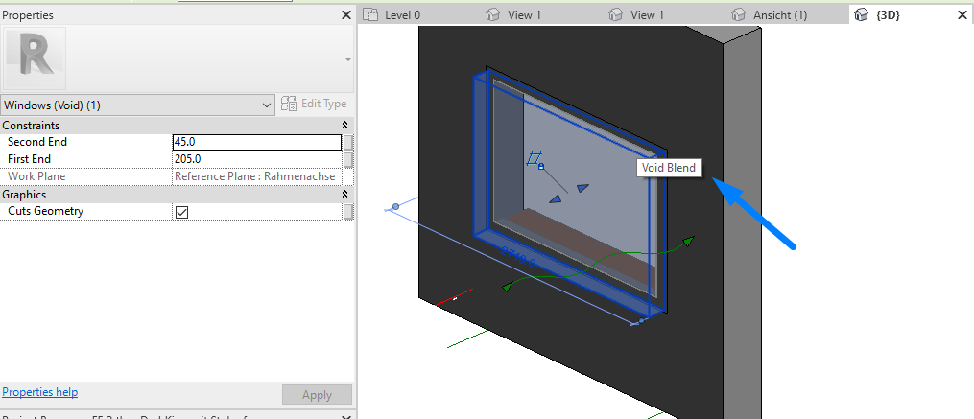
Task: Click the Work Plane value Reference Plane : Rahmenachse
Action: tap(254, 176)
